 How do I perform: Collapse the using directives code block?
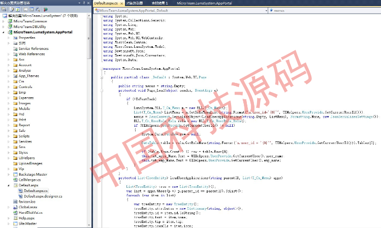coord(102,16)
